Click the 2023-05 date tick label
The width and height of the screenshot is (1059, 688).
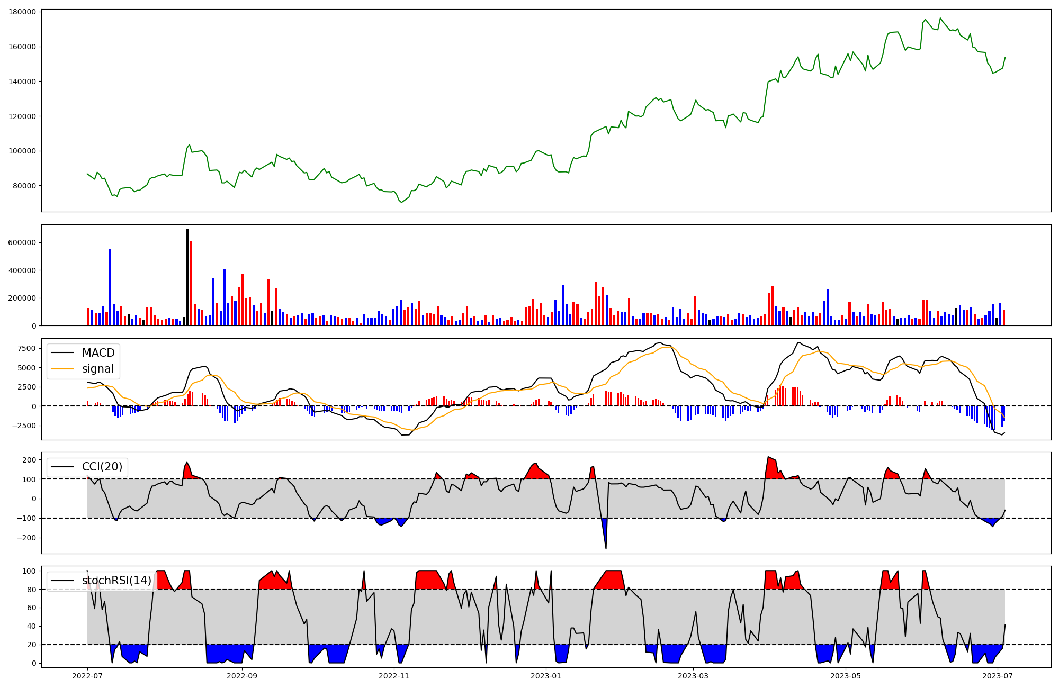pyautogui.click(x=845, y=676)
